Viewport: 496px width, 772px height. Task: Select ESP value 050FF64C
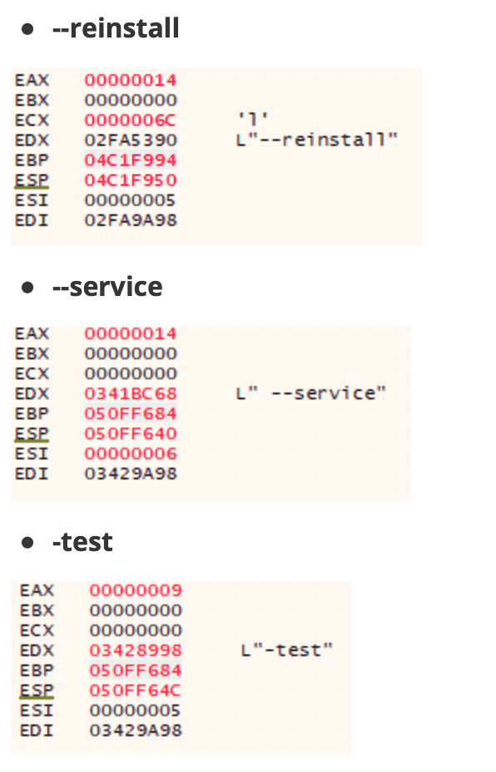[x=135, y=690]
